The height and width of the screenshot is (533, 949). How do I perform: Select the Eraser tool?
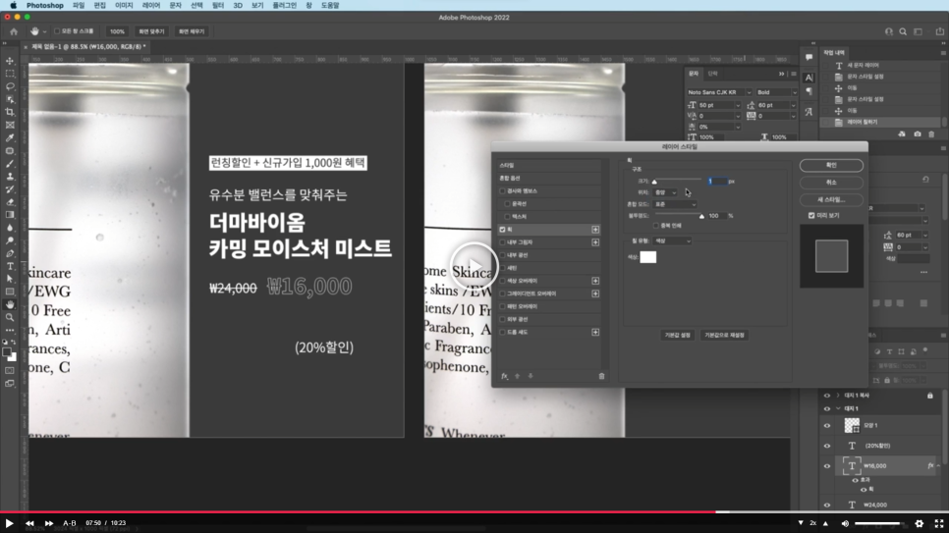[10, 202]
